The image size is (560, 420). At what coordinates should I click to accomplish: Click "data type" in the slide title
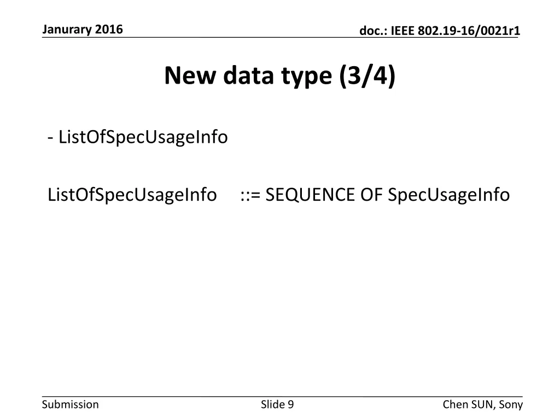tap(278, 75)
